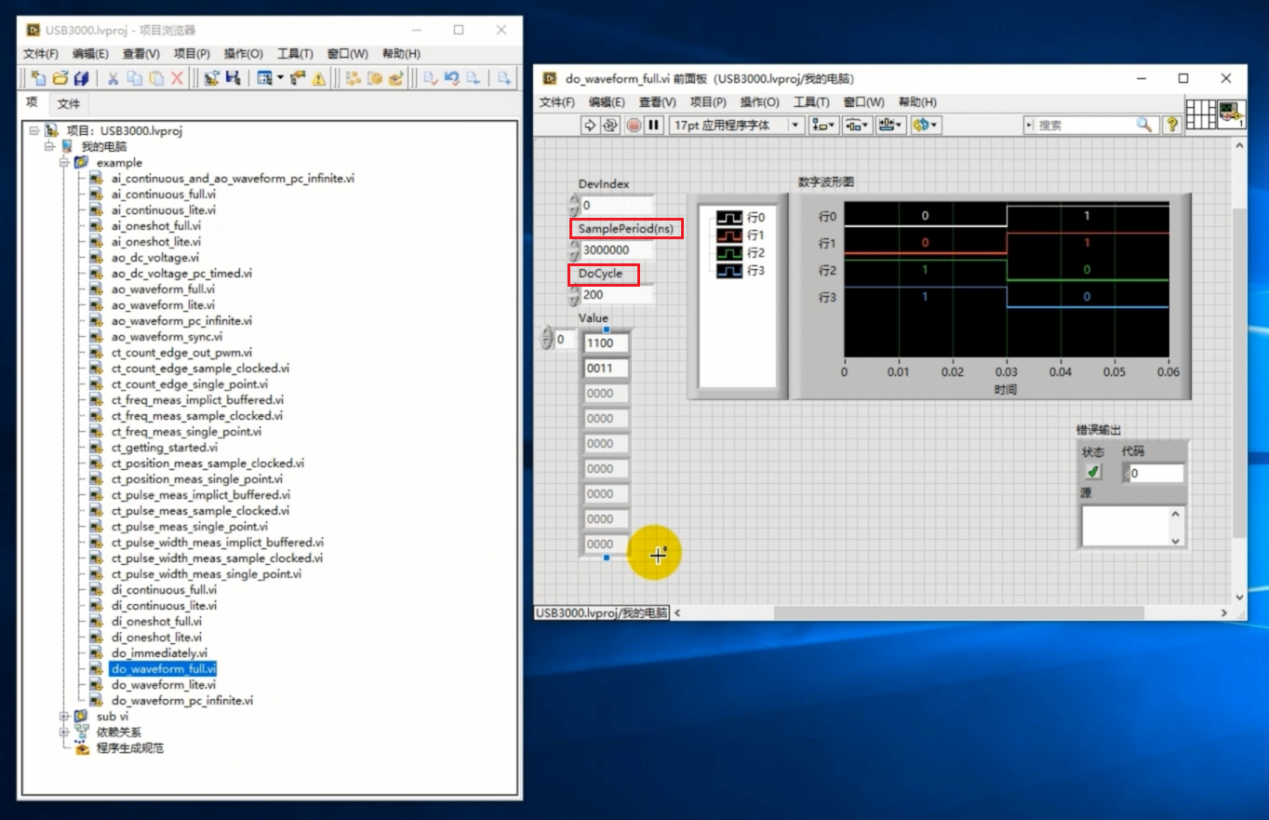Click the 行0 legend plot sample
This screenshot has width=1269, height=820.
(x=729, y=218)
